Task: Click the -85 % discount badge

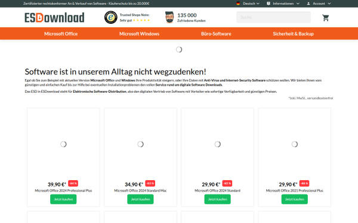Action: pyautogui.click(x=227, y=183)
